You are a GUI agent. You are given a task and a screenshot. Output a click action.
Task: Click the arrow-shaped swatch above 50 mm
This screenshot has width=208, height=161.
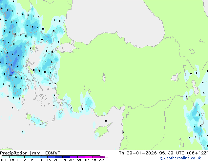pos(104,157)
